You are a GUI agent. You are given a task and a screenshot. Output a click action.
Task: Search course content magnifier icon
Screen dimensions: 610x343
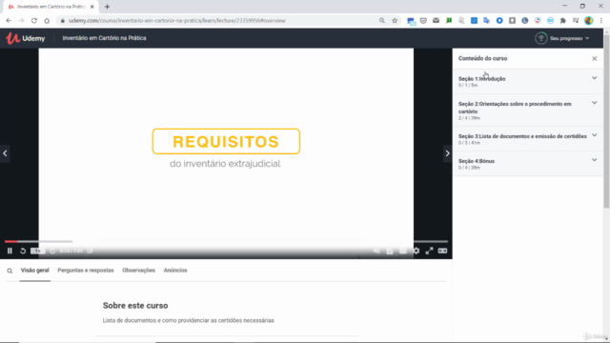10,271
